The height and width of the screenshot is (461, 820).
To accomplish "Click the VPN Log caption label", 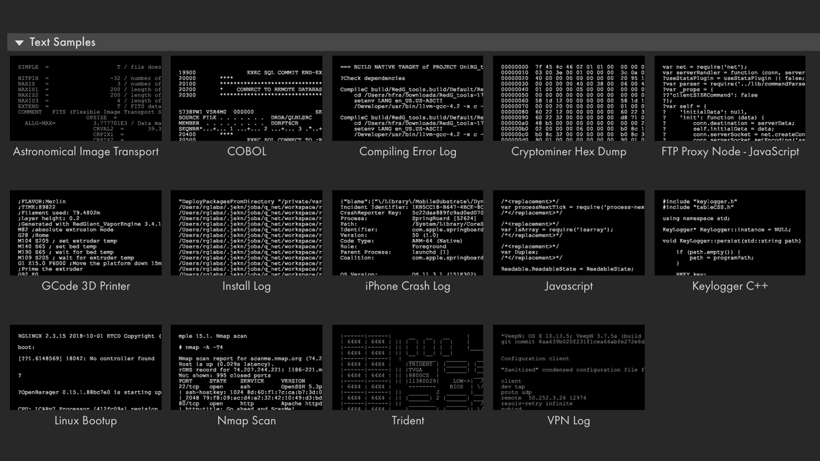I will pyautogui.click(x=568, y=420).
